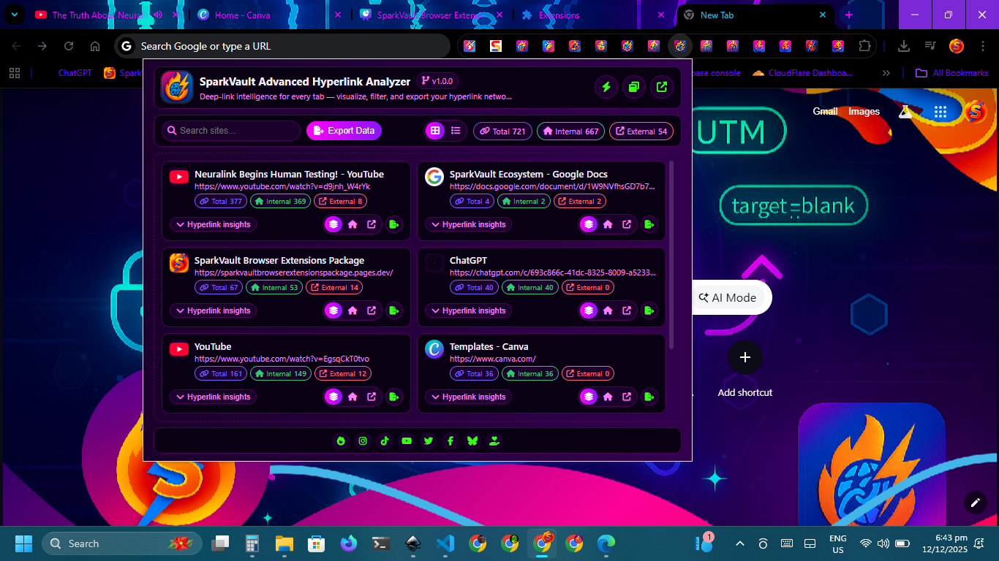Expand Hyperlink insights for Neuralink YouTube card

(x=211, y=224)
